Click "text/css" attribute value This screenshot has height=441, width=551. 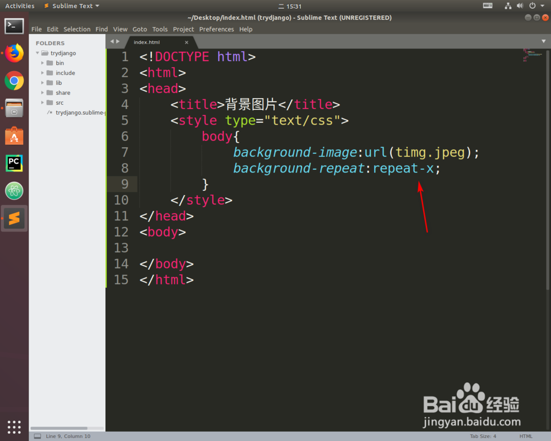(x=302, y=121)
